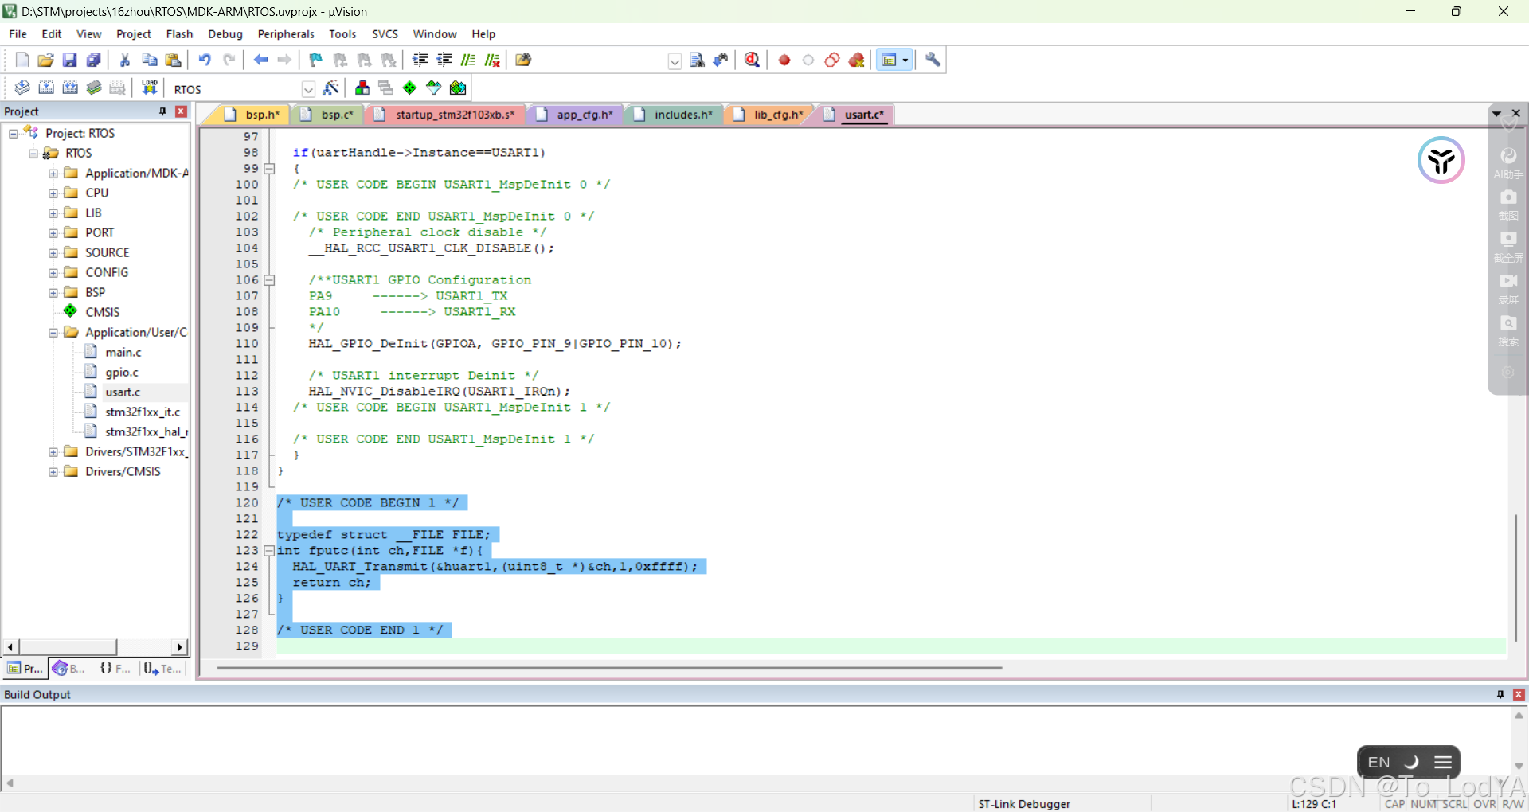Open the SVCS menu
Viewport: 1529px width, 812px height.
(x=385, y=34)
